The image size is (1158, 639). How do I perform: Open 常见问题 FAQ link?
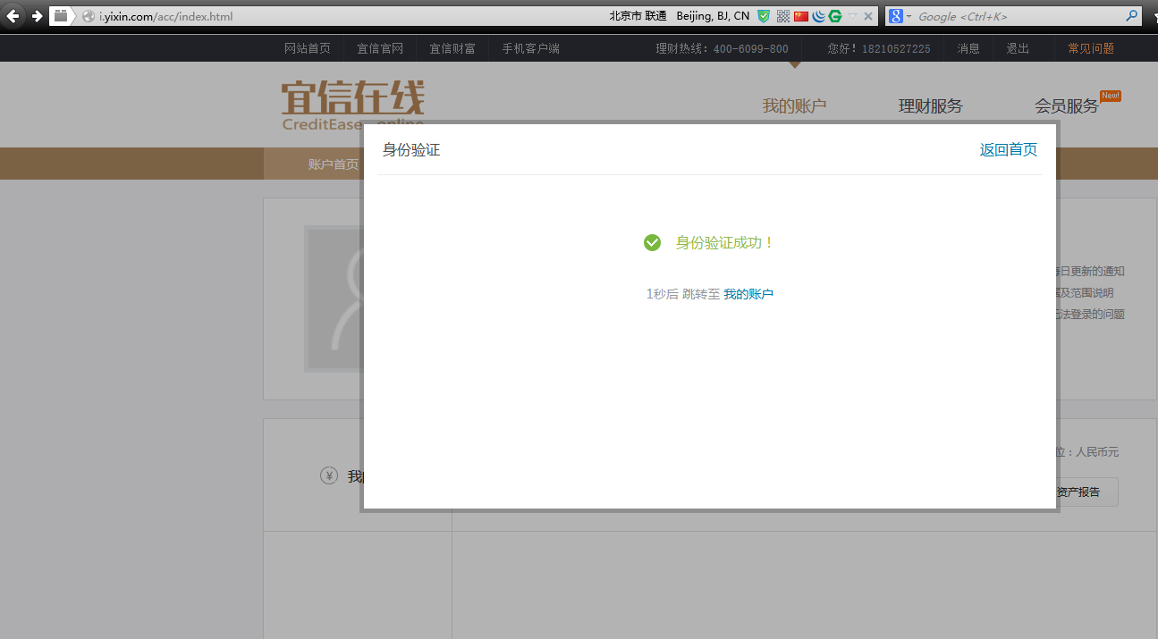(x=1091, y=48)
